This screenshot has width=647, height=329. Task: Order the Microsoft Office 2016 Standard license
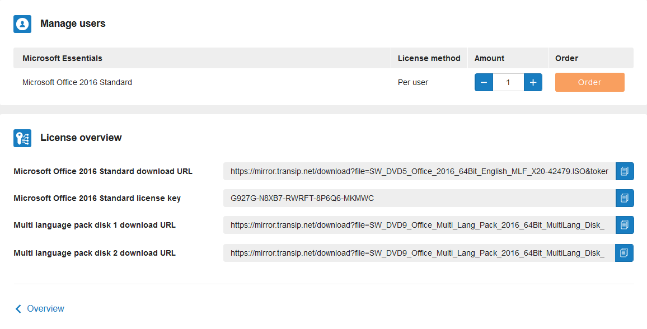pos(590,82)
